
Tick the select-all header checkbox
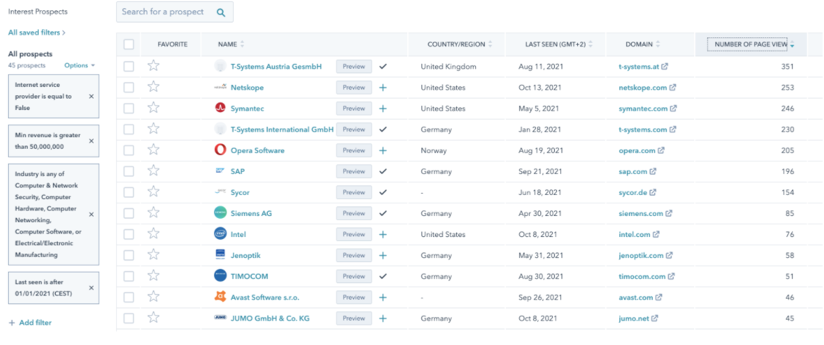pos(128,44)
